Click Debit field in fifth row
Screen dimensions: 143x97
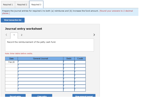pos(69,76)
